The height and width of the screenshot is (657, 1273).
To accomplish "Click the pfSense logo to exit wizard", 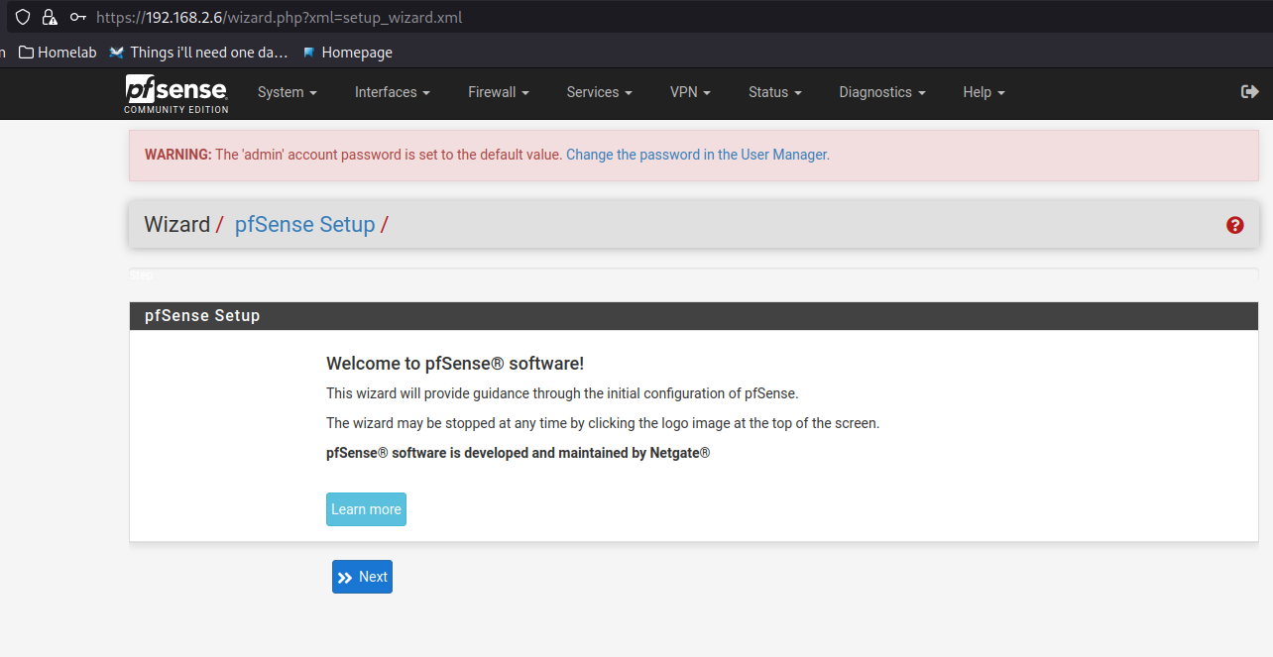I will pos(175,92).
